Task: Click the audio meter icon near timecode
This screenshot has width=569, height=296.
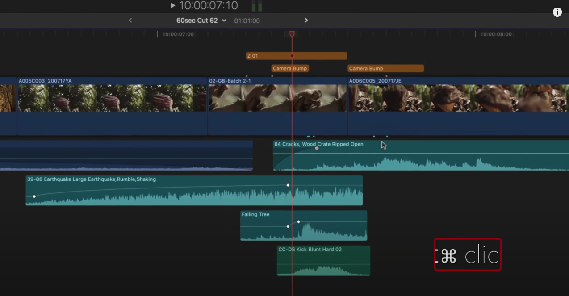Action: pyautogui.click(x=257, y=6)
